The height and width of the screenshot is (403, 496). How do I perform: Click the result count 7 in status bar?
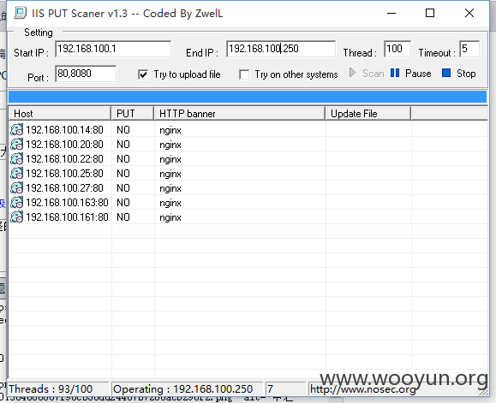[x=285, y=388]
